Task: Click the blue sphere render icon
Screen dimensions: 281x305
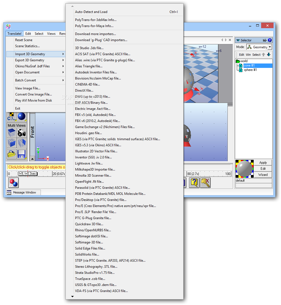Action: 22,116
